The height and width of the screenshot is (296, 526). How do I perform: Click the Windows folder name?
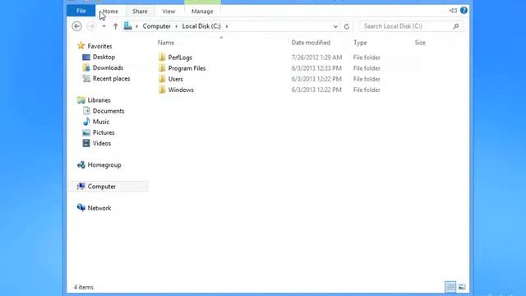click(181, 90)
